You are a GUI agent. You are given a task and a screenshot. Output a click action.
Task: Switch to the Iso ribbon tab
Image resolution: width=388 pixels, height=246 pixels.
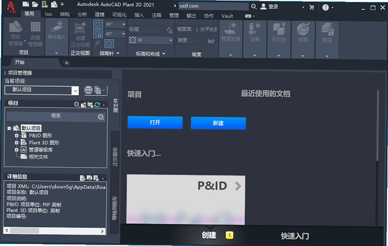(x=49, y=14)
